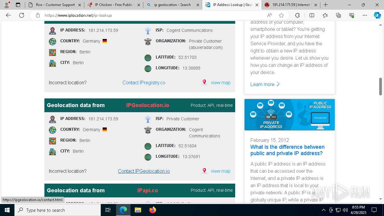
Task: Close the IP Chicken tab
Action: 139,5
